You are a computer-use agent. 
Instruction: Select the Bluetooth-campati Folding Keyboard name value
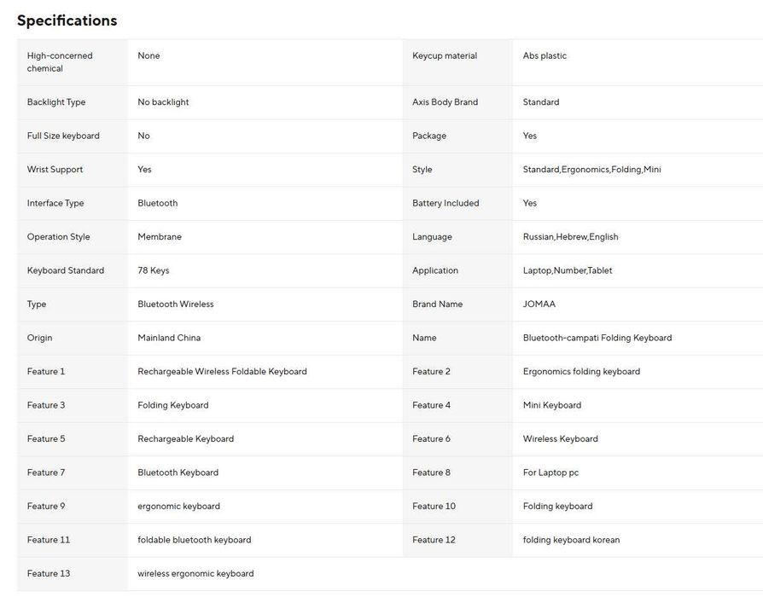pos(597,338)
